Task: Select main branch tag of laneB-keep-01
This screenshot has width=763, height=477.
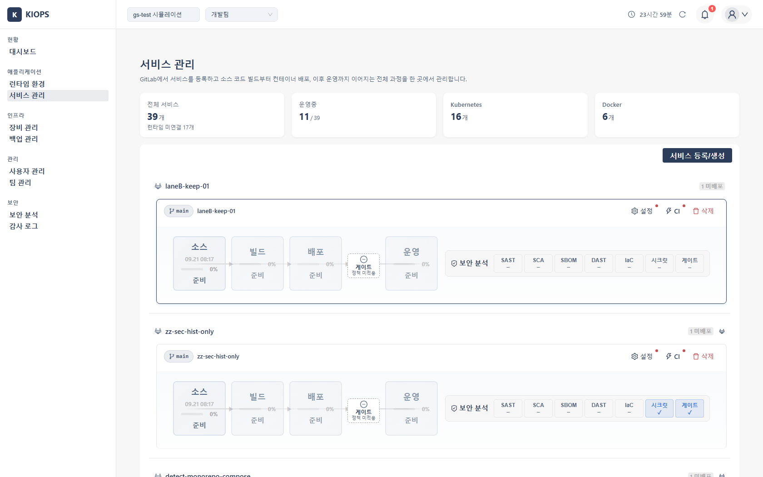Action: tap(179, 211)
